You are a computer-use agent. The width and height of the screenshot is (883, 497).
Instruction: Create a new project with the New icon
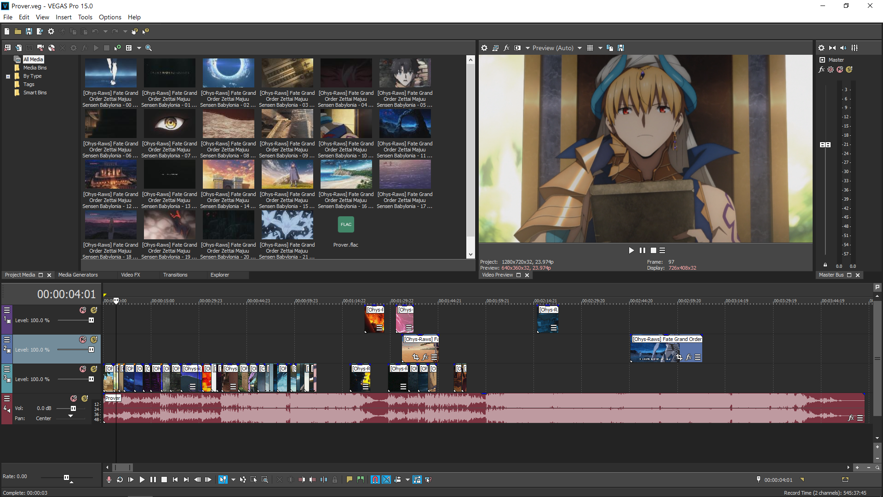point(7,31)
